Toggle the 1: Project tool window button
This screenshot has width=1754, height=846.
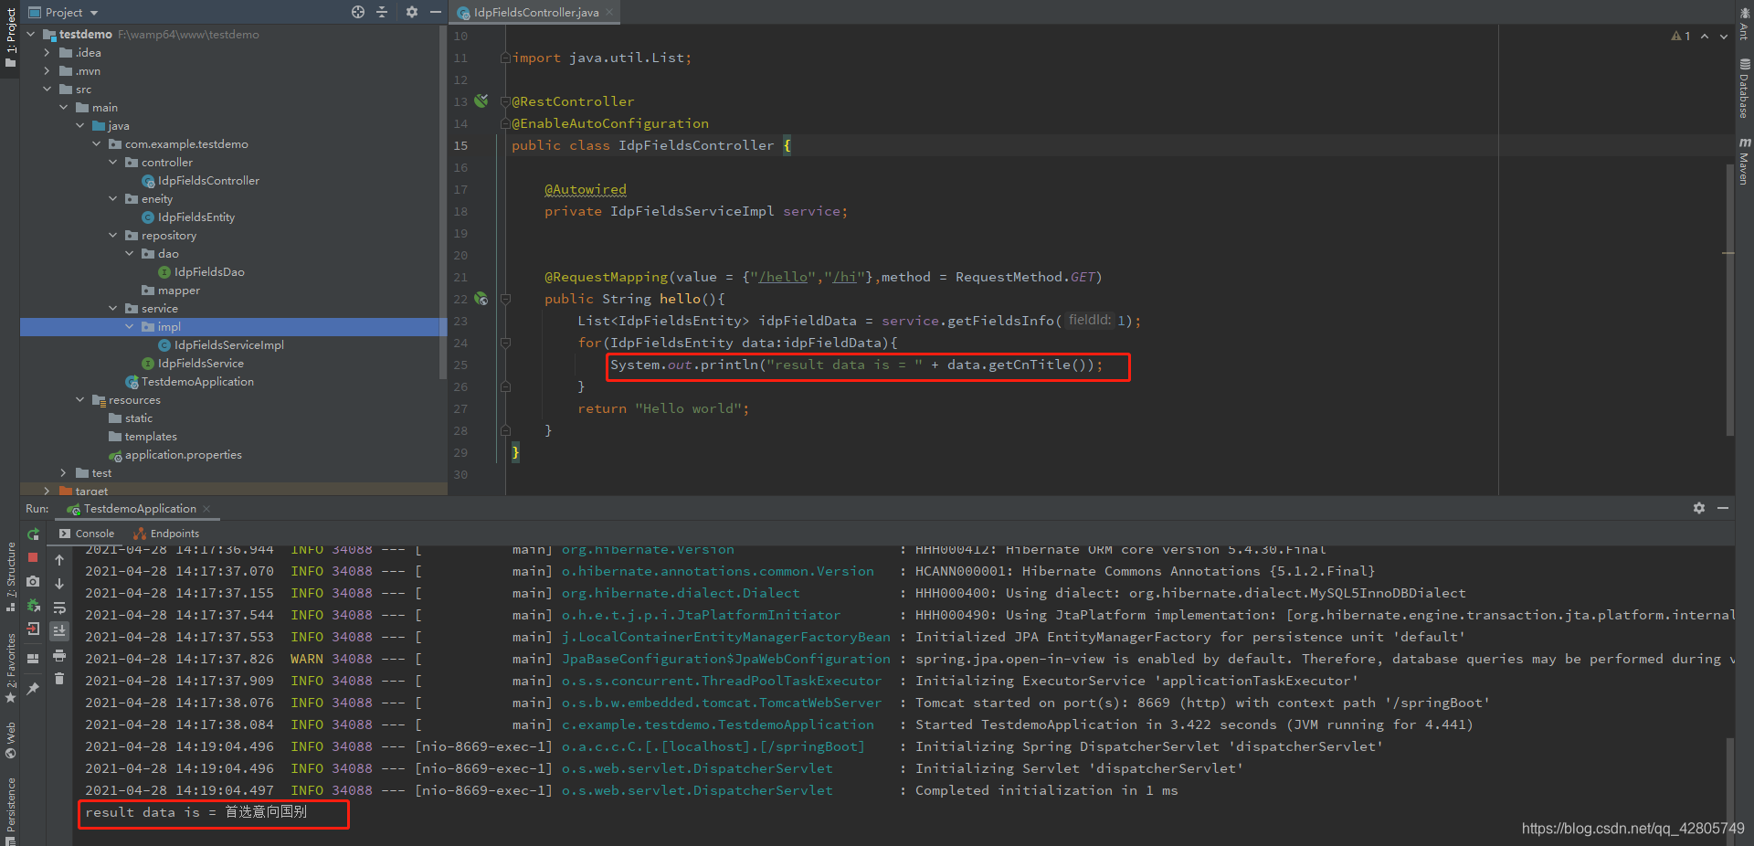tap(10, 37)
